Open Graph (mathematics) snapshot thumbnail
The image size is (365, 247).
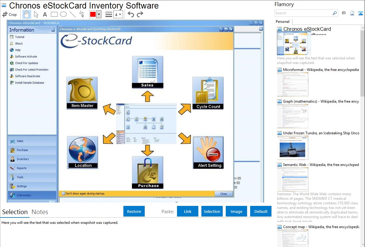[x=292, y=116]
